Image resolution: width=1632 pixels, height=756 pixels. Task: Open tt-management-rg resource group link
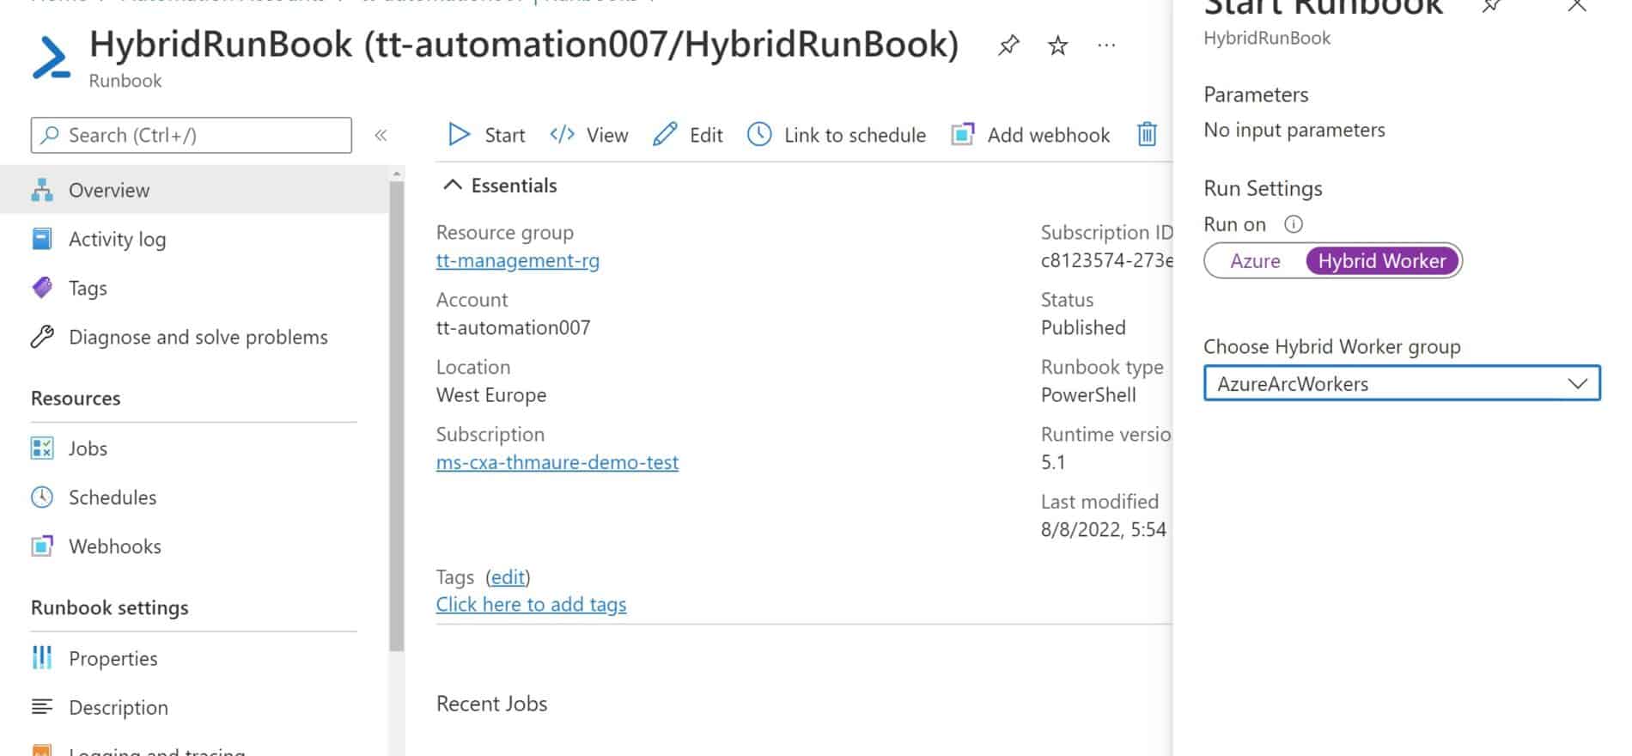pos(518,260)
